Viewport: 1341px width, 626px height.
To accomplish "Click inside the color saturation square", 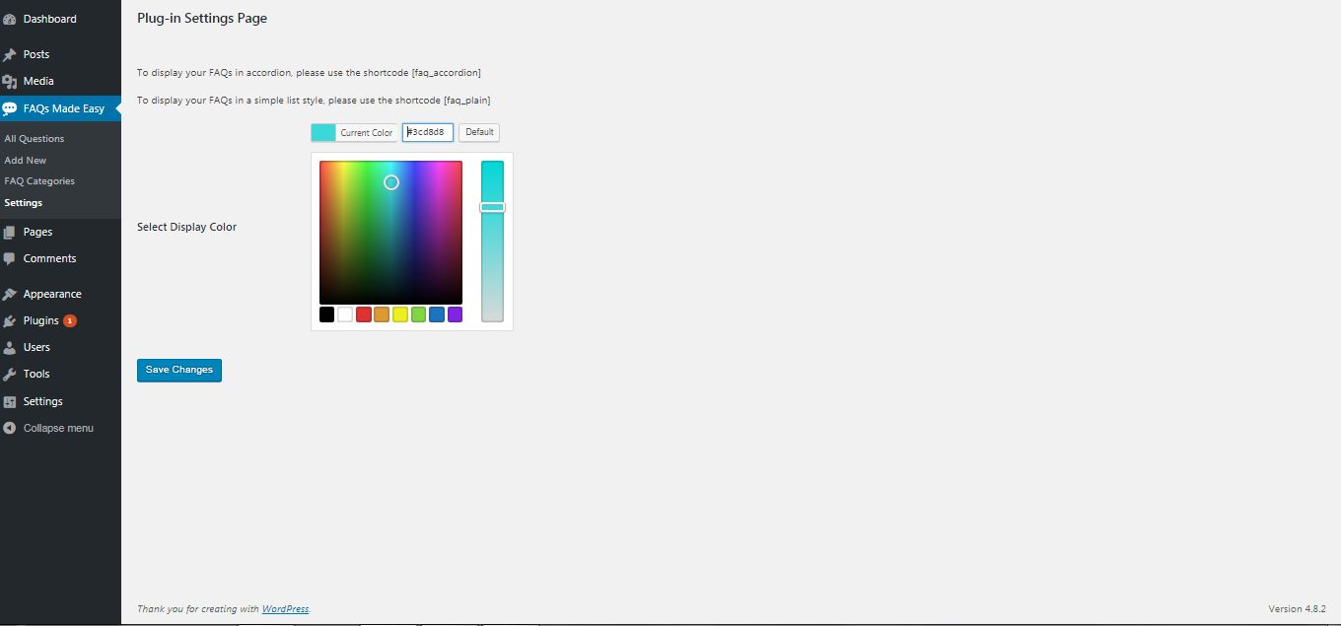I will click(390, 233).
